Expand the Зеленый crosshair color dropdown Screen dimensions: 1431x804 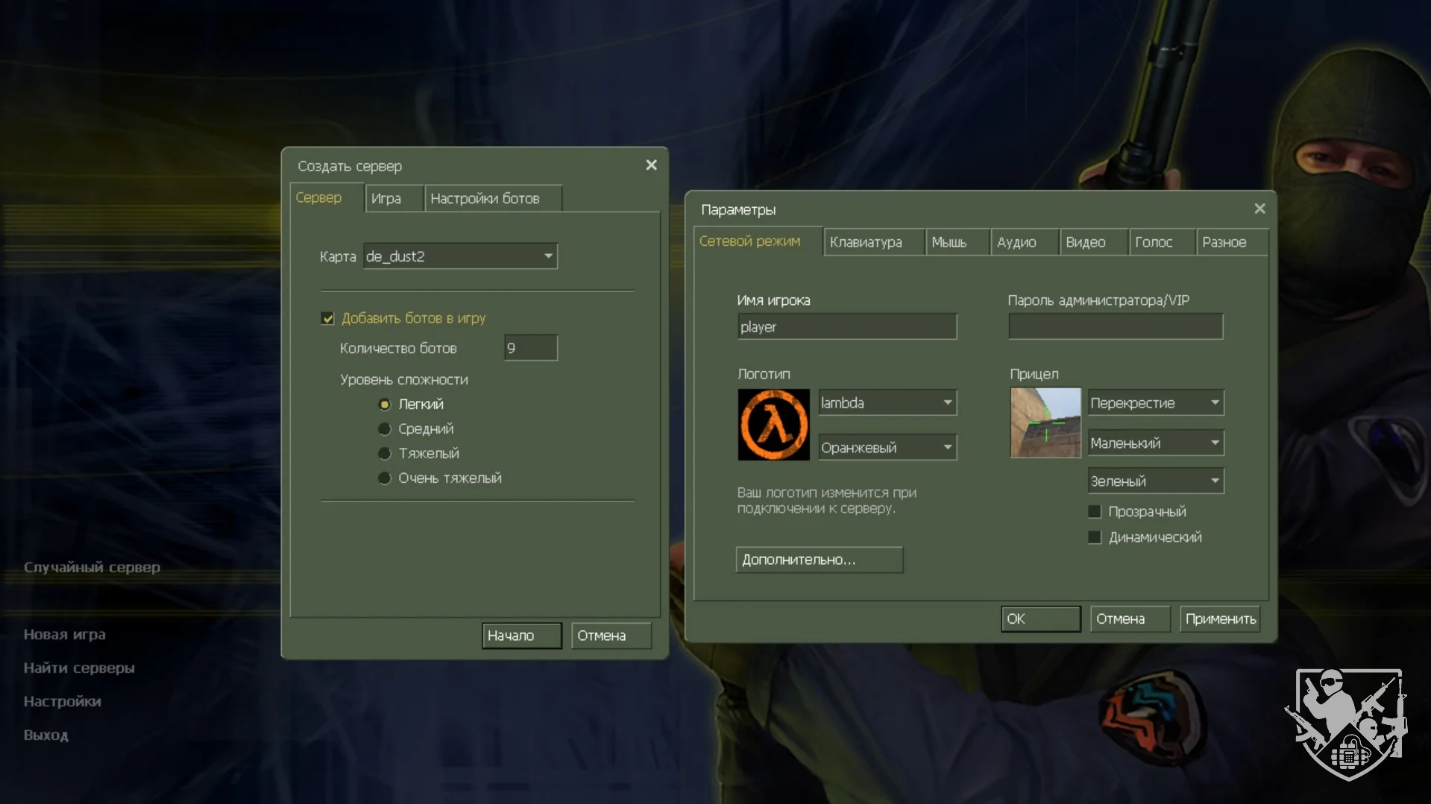click(x=1214, y=481)
